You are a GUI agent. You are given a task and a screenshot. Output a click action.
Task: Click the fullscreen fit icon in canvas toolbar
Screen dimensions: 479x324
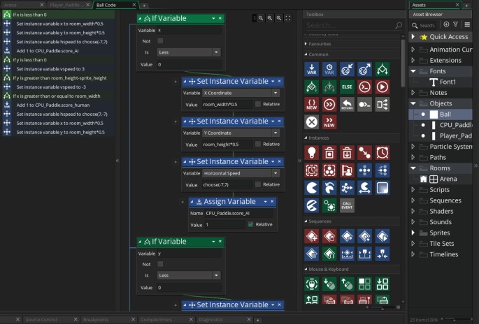[x=288, y=19]
